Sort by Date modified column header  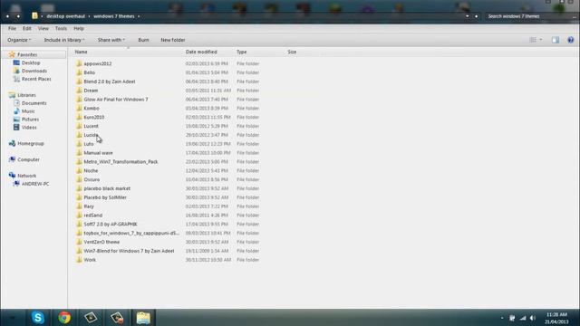[x=201, y=53]
